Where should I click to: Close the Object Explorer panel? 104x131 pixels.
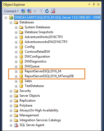(98, 4)
